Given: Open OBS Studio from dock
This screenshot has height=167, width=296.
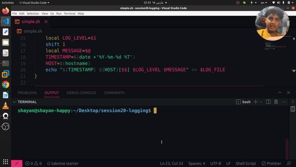Looking at the screenshot, I should pyautogui.click(x=6, y=127).
